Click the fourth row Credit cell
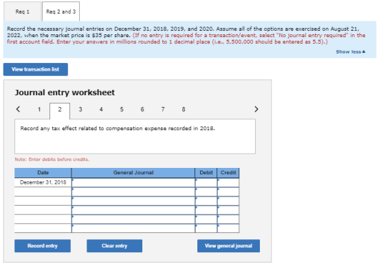 point(228,210)
